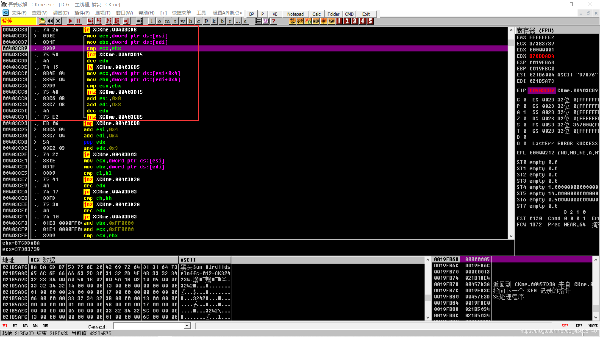The width and height of the screenshot is (600, 337).
Task: Switch to memory dump tab M1
Action: pos(5,326)
